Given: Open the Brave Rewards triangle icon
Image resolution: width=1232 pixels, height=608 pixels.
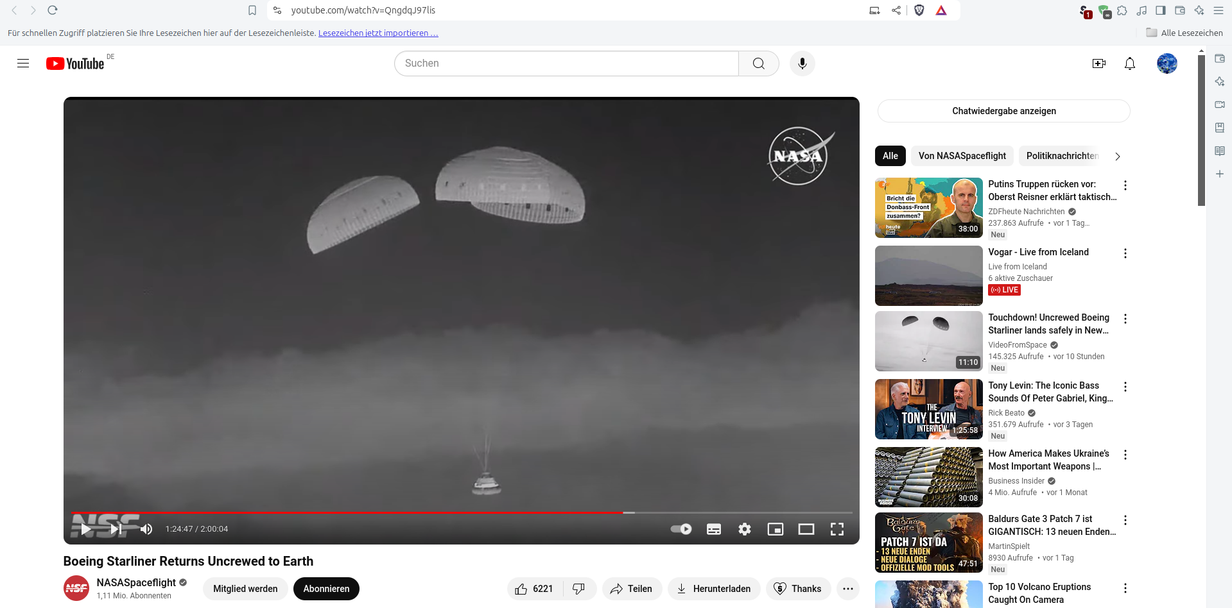Looking at the screenshot, I should coord(941,10).
